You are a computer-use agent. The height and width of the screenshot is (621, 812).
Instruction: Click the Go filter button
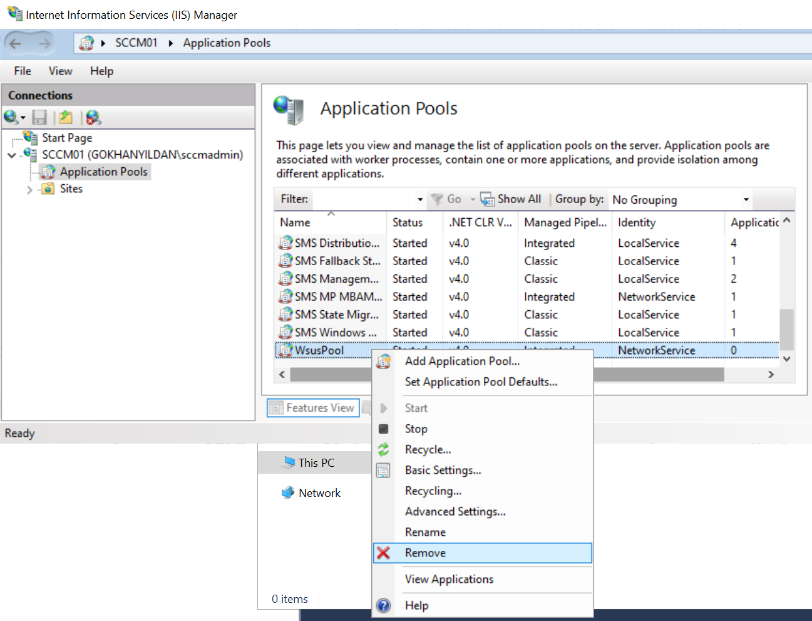[446, 199]
